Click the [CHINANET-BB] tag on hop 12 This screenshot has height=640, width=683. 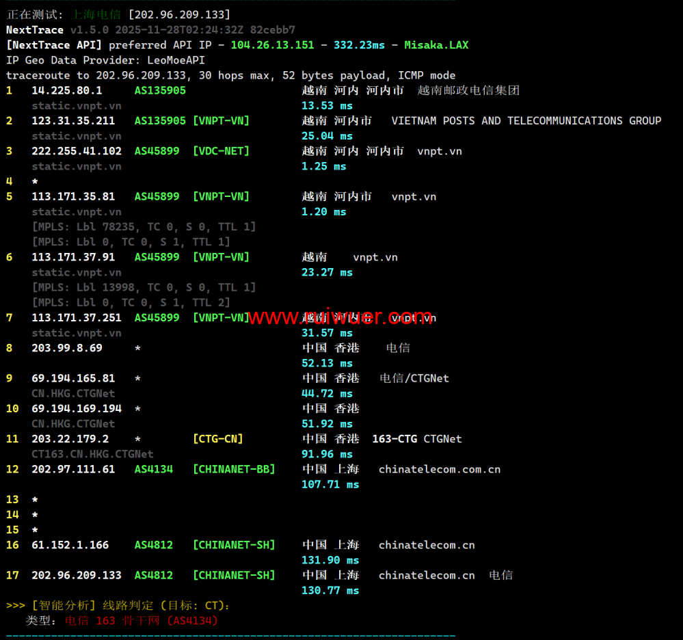coord(234,469)
